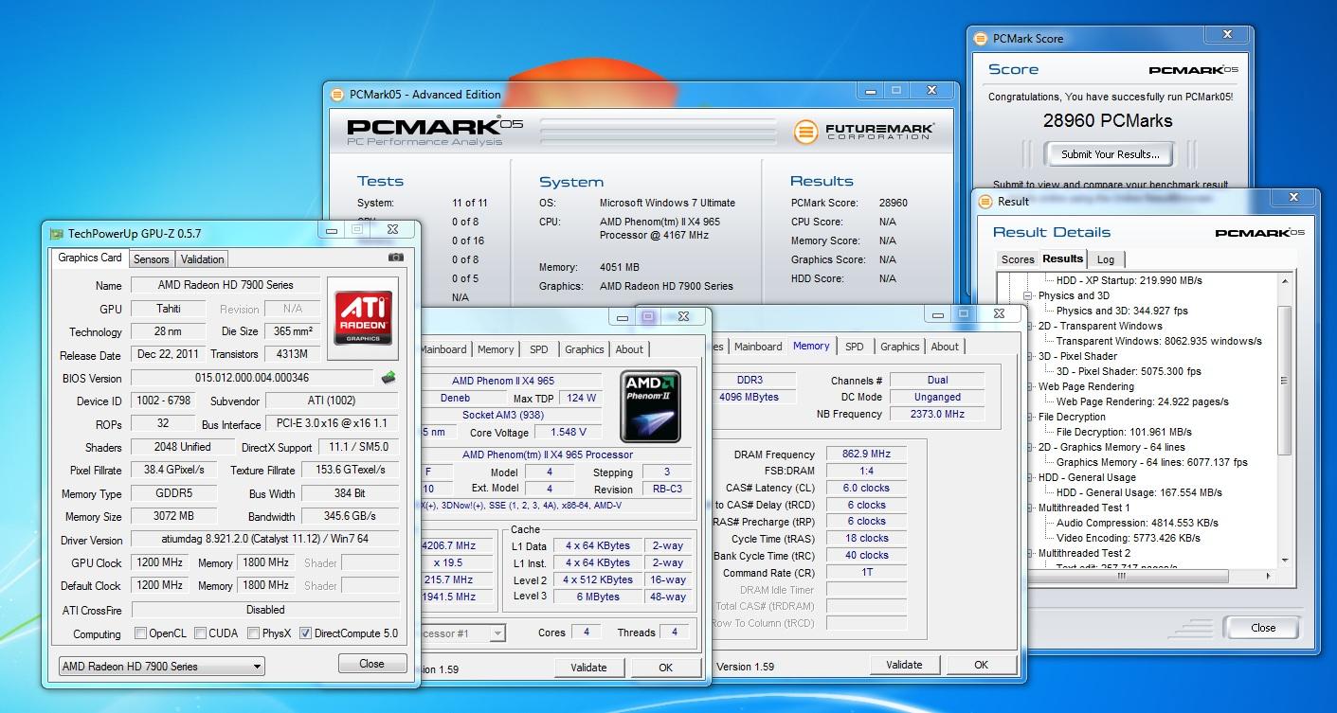The width and height of the screenshot is (1337, 713).
Task: Click the GPU Name field in GPU-Z
Action: (226, 285)
